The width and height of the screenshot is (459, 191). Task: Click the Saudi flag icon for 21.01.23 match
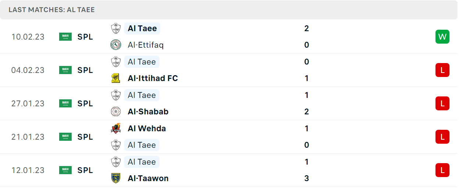pos(65,137)
